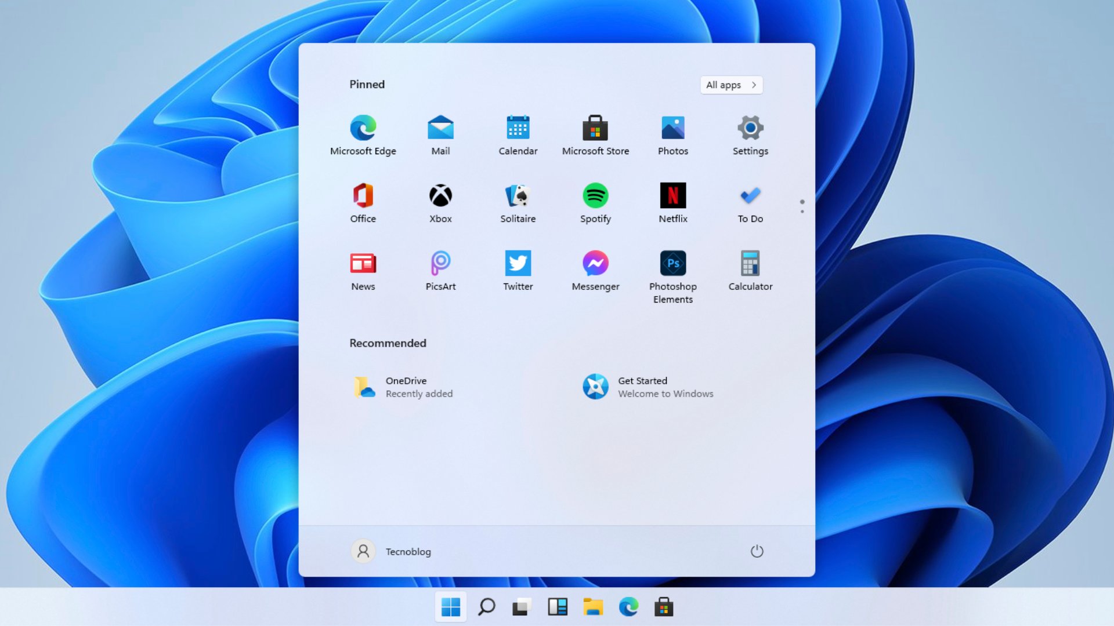Click All apps to expand list
Viewport: 1114px width, 626px height.
730,84
